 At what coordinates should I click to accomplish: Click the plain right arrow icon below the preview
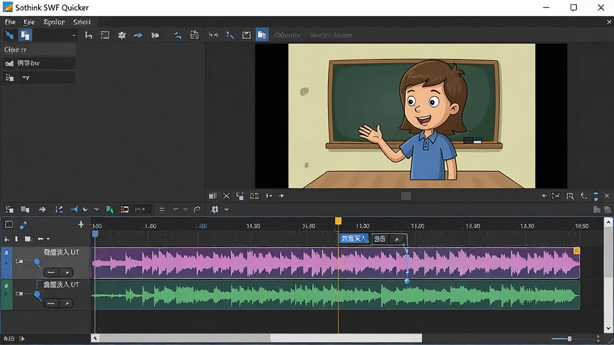[281, 196]
